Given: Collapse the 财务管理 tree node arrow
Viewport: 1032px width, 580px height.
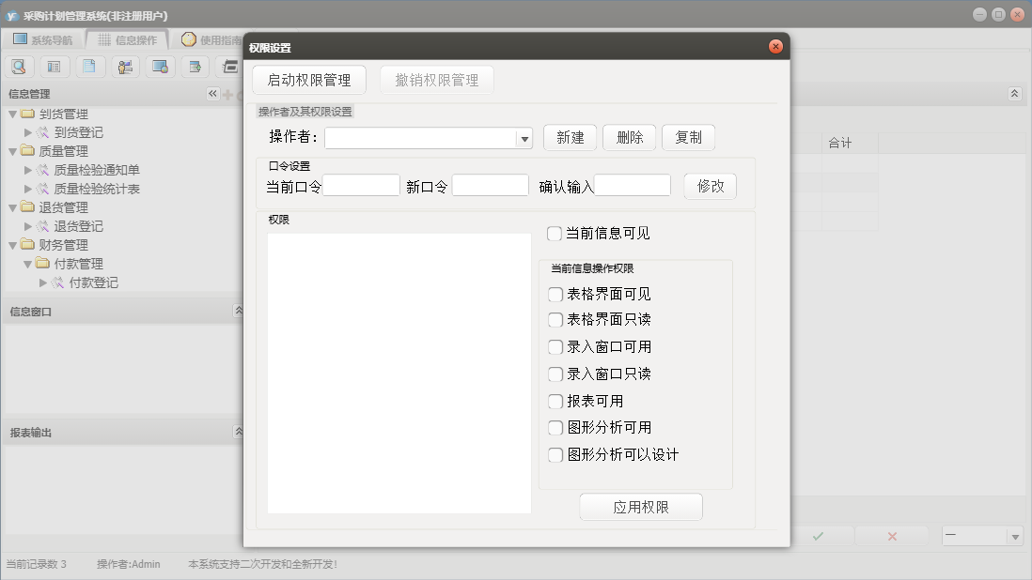Looking at the screenshot, I should pos(12,245).
